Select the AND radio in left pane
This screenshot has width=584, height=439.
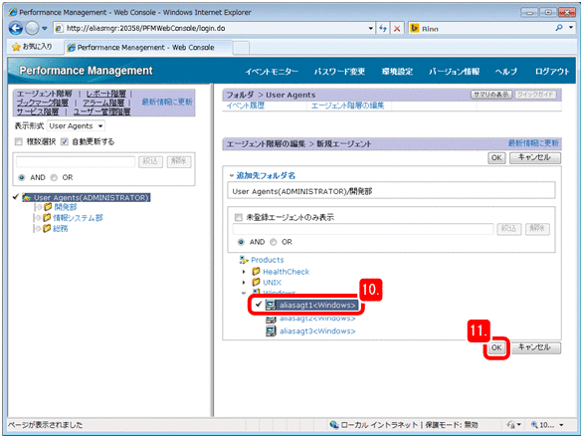click(x=22, y=177)
